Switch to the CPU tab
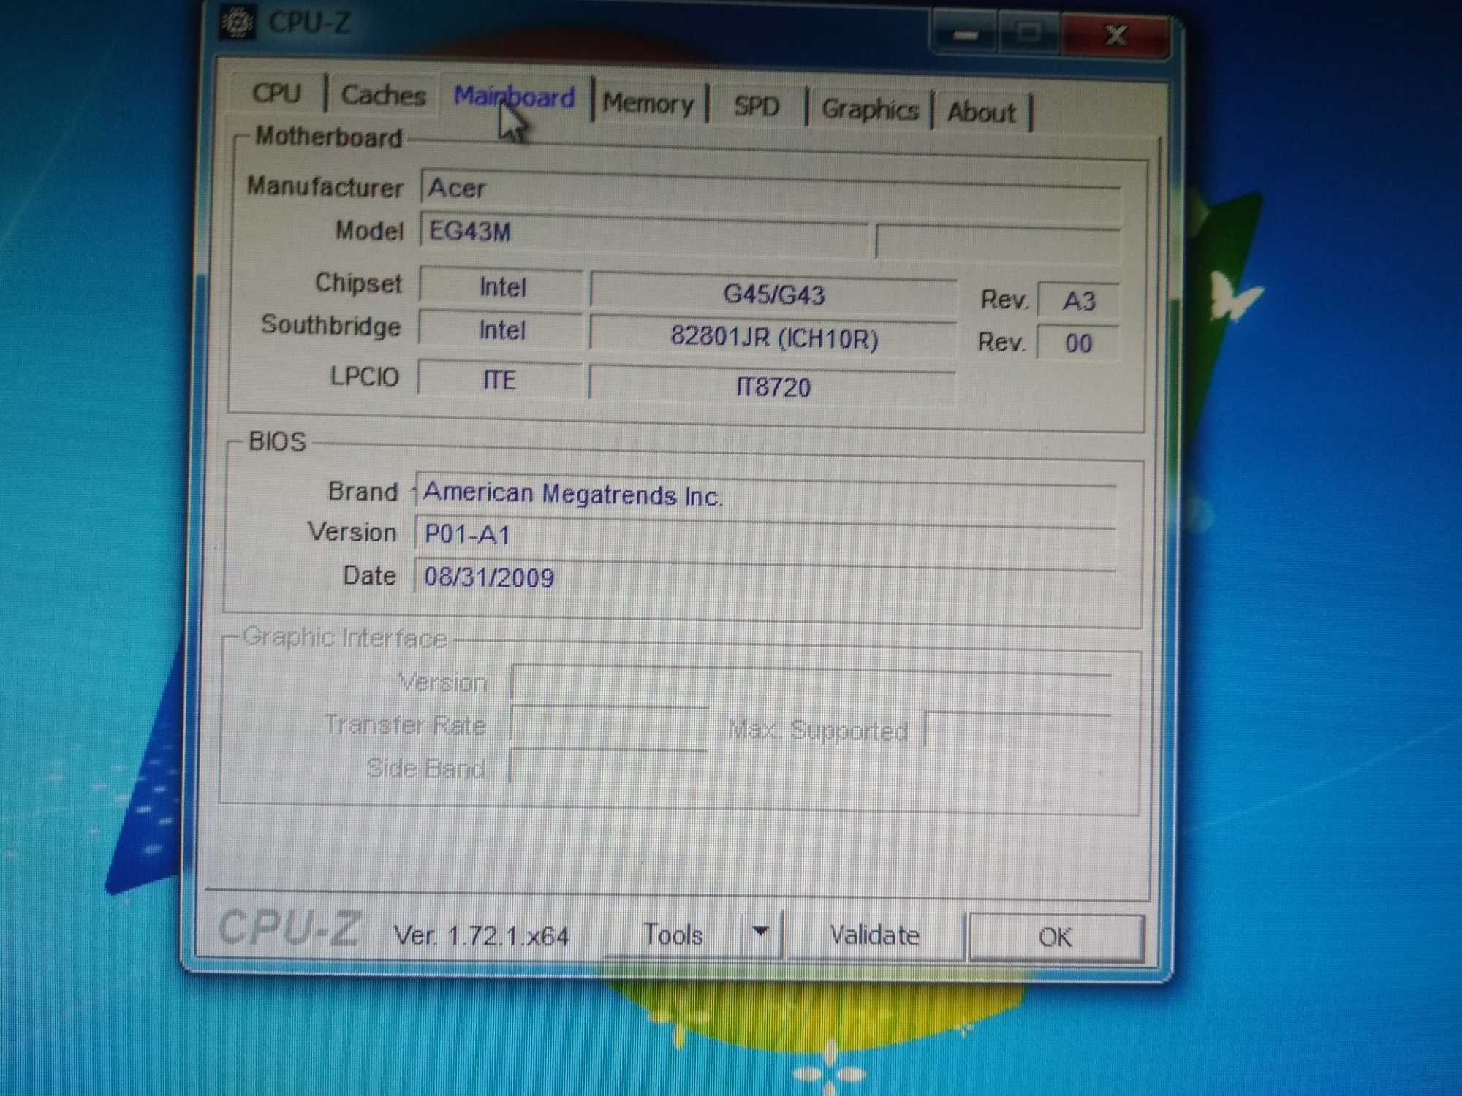The height and width of the screenshot is (1096, 1462). [x=276, y=94]
